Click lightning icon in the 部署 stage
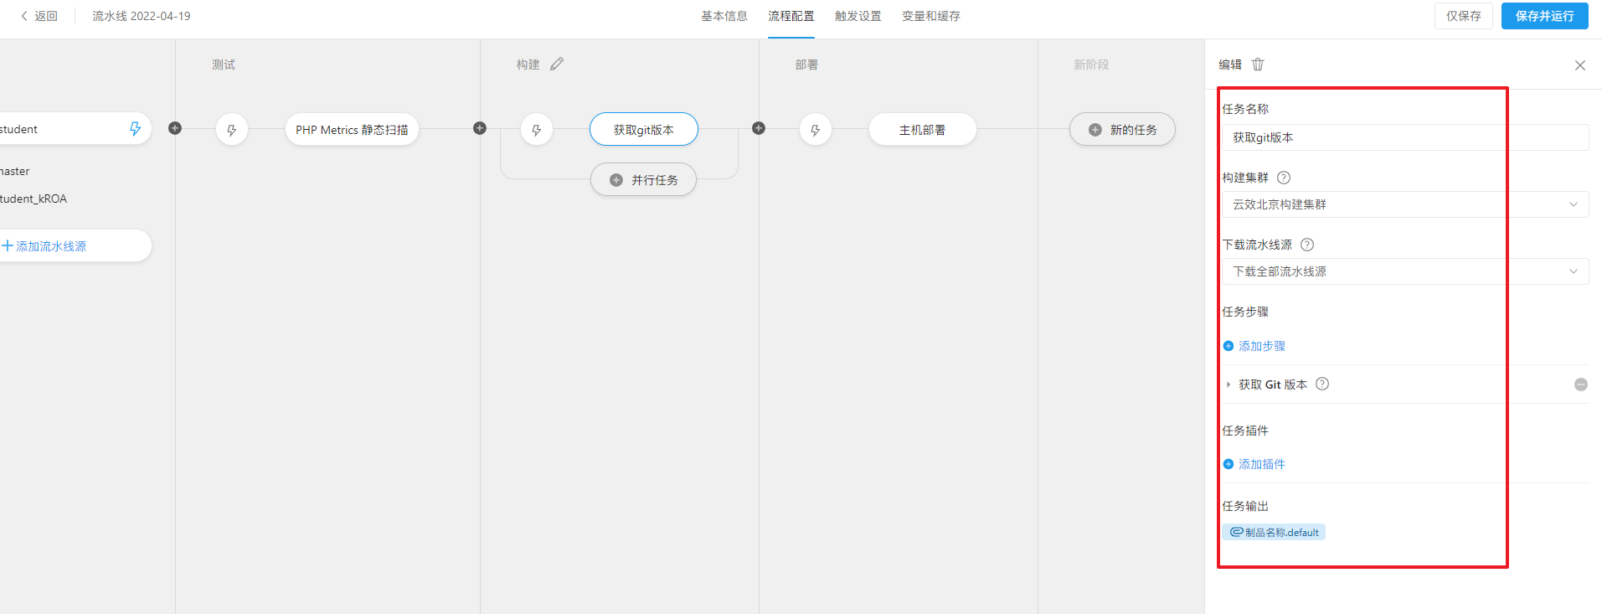 tap(816, 130)
